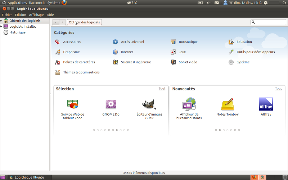The height and width of the screenshot is (180, 288).
Task: Expand the Logiciels installés tree node
Action: [x=1, y=26]
